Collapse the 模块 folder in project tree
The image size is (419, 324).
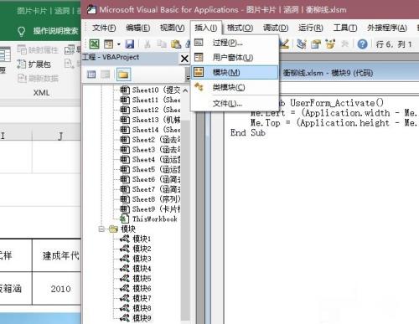[x=101, y=229]
